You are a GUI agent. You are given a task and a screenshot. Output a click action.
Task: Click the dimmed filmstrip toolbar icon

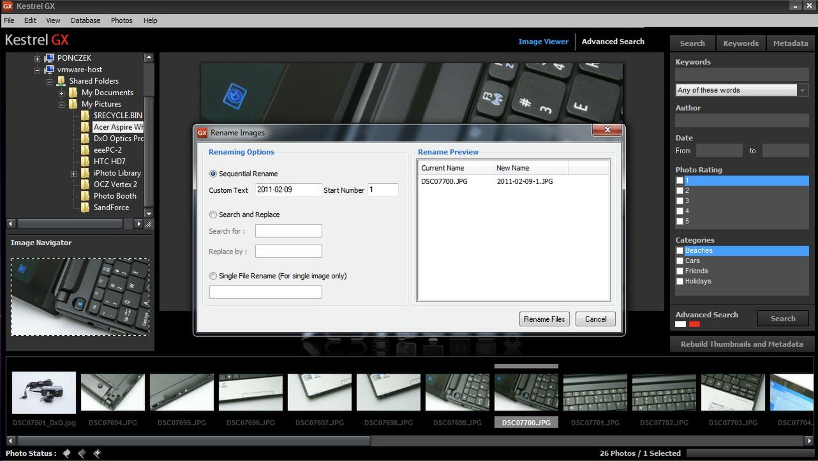(381, 347)
